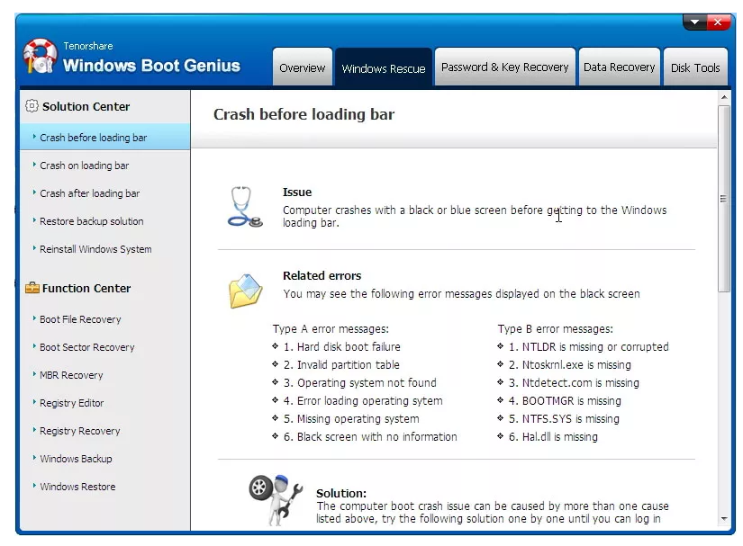Click the Windows Boot Genius lifebuoy logo
Screen dimensions: 743x546
(41, 57)
